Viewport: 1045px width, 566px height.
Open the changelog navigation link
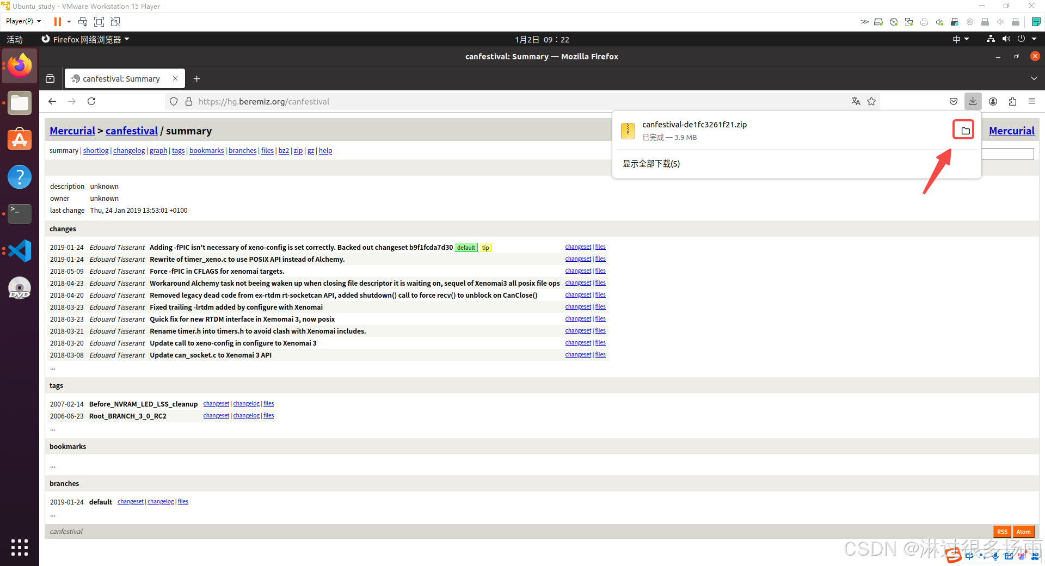pyautogui.click(x=129, y=151)
